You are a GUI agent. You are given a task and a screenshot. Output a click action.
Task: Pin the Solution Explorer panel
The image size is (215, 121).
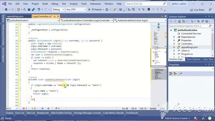point(209,16)
